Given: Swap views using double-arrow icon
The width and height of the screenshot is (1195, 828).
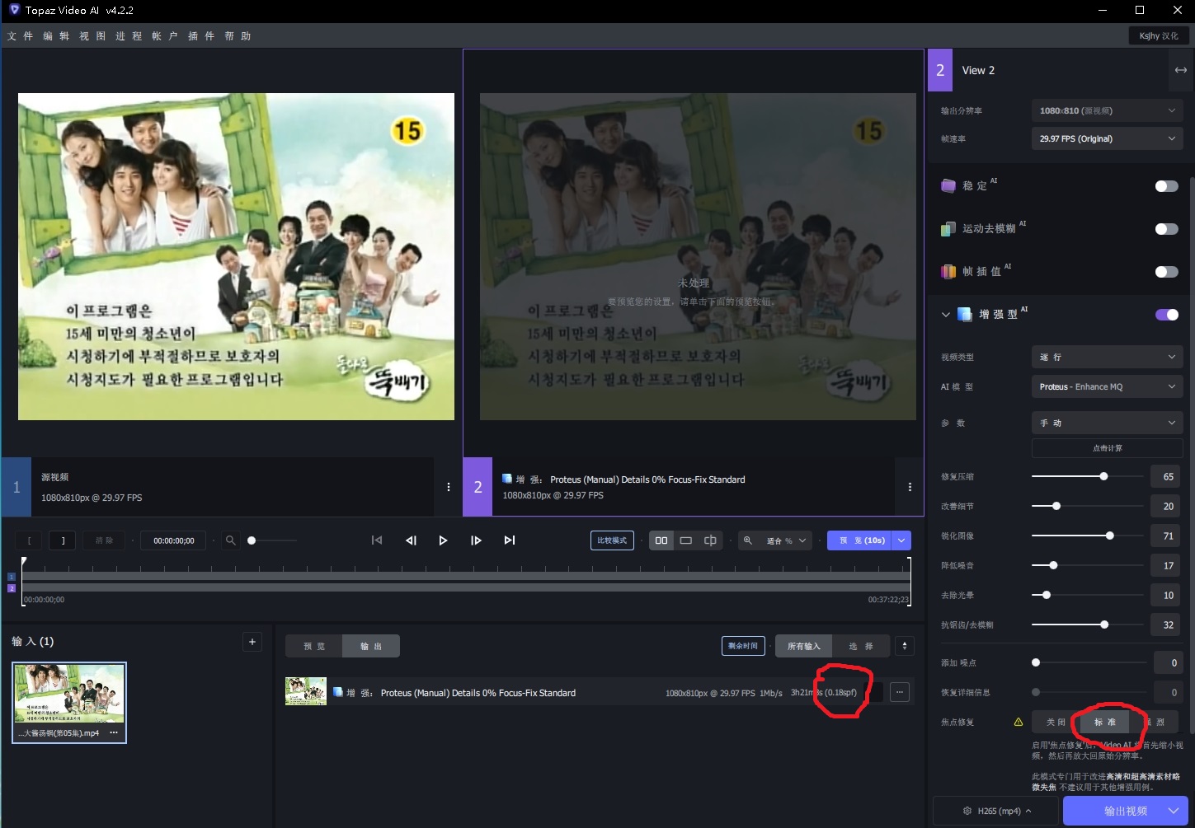Looking at the screenshot, I should pyautogui.click(x=1181, y=70).
